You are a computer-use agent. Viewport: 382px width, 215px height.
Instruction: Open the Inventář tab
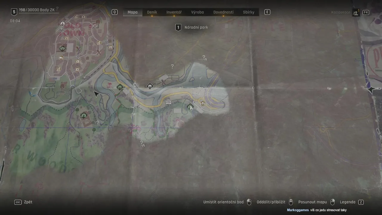(174, 12)
